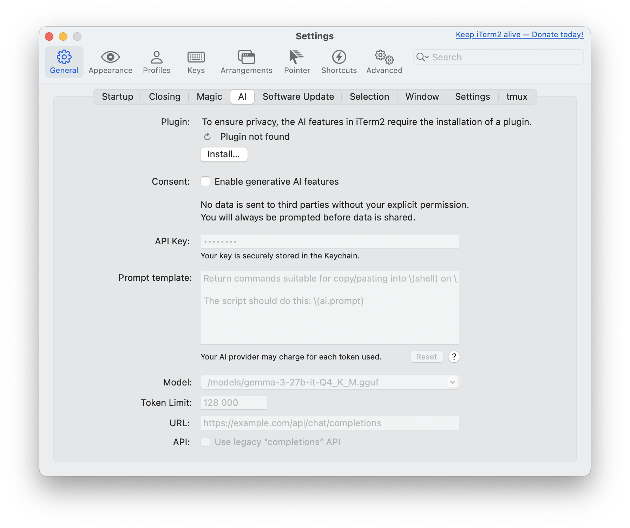Screen dimensions: 630x528
Task: Open the Pointer settings pane
Action: 297,62
